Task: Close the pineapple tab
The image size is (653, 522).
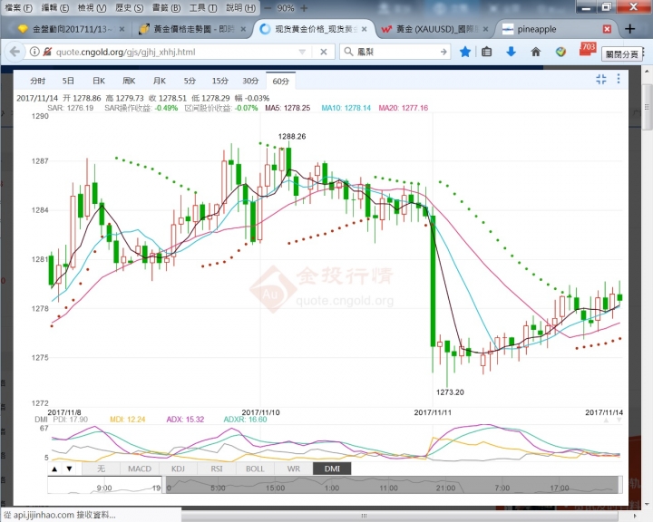Action: (607, 29)
